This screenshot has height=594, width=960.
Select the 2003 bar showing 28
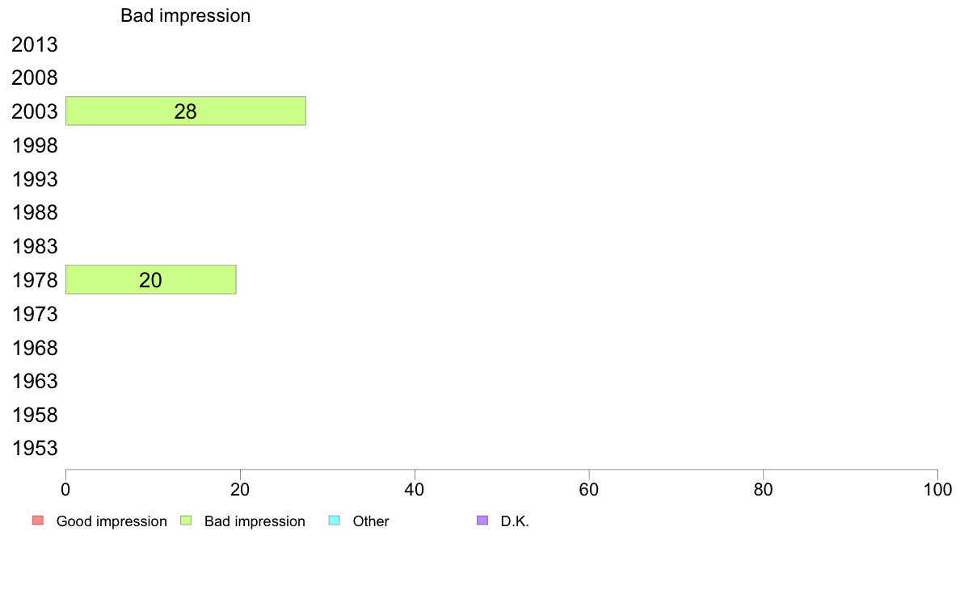186,111
